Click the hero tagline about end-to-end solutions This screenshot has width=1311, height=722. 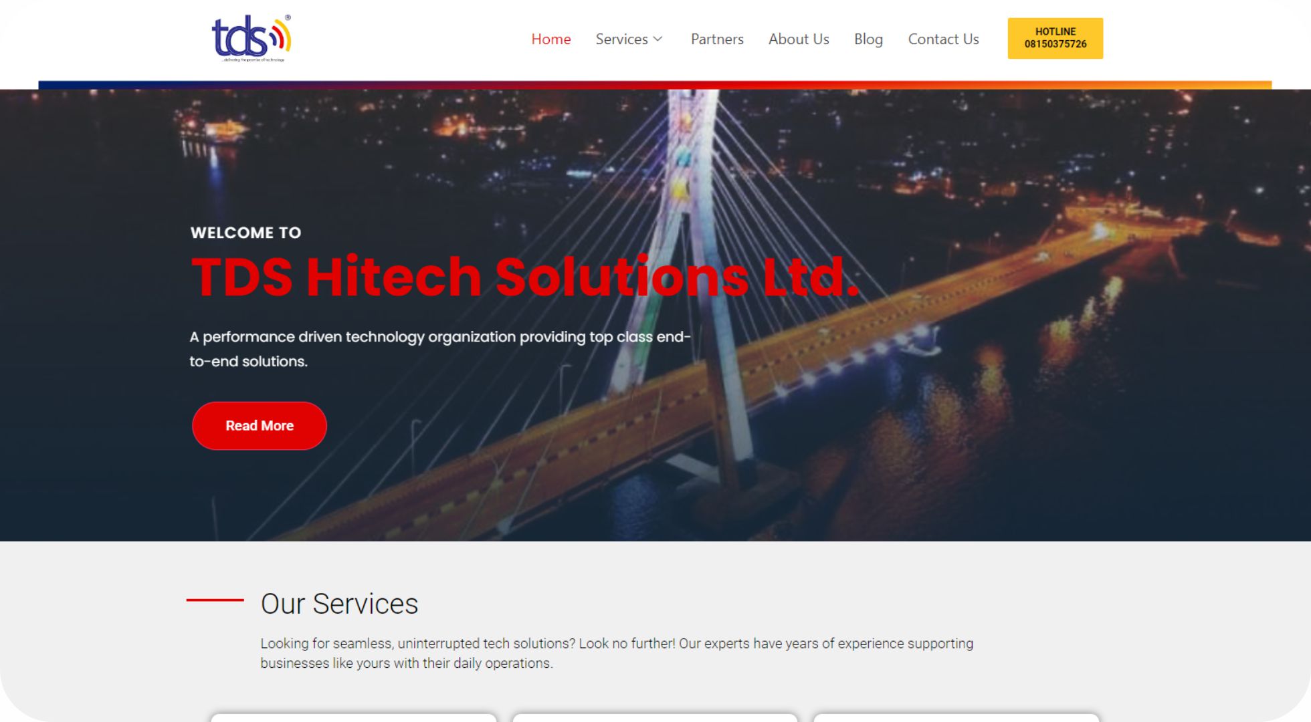click(440, 349)
